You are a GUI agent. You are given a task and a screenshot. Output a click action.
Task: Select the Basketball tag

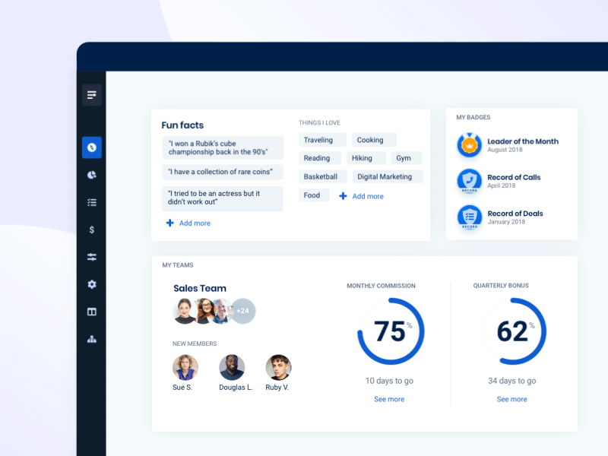pos(322,176)
